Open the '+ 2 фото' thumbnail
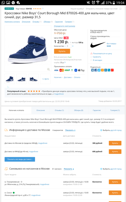 click(x=45, y=79)
